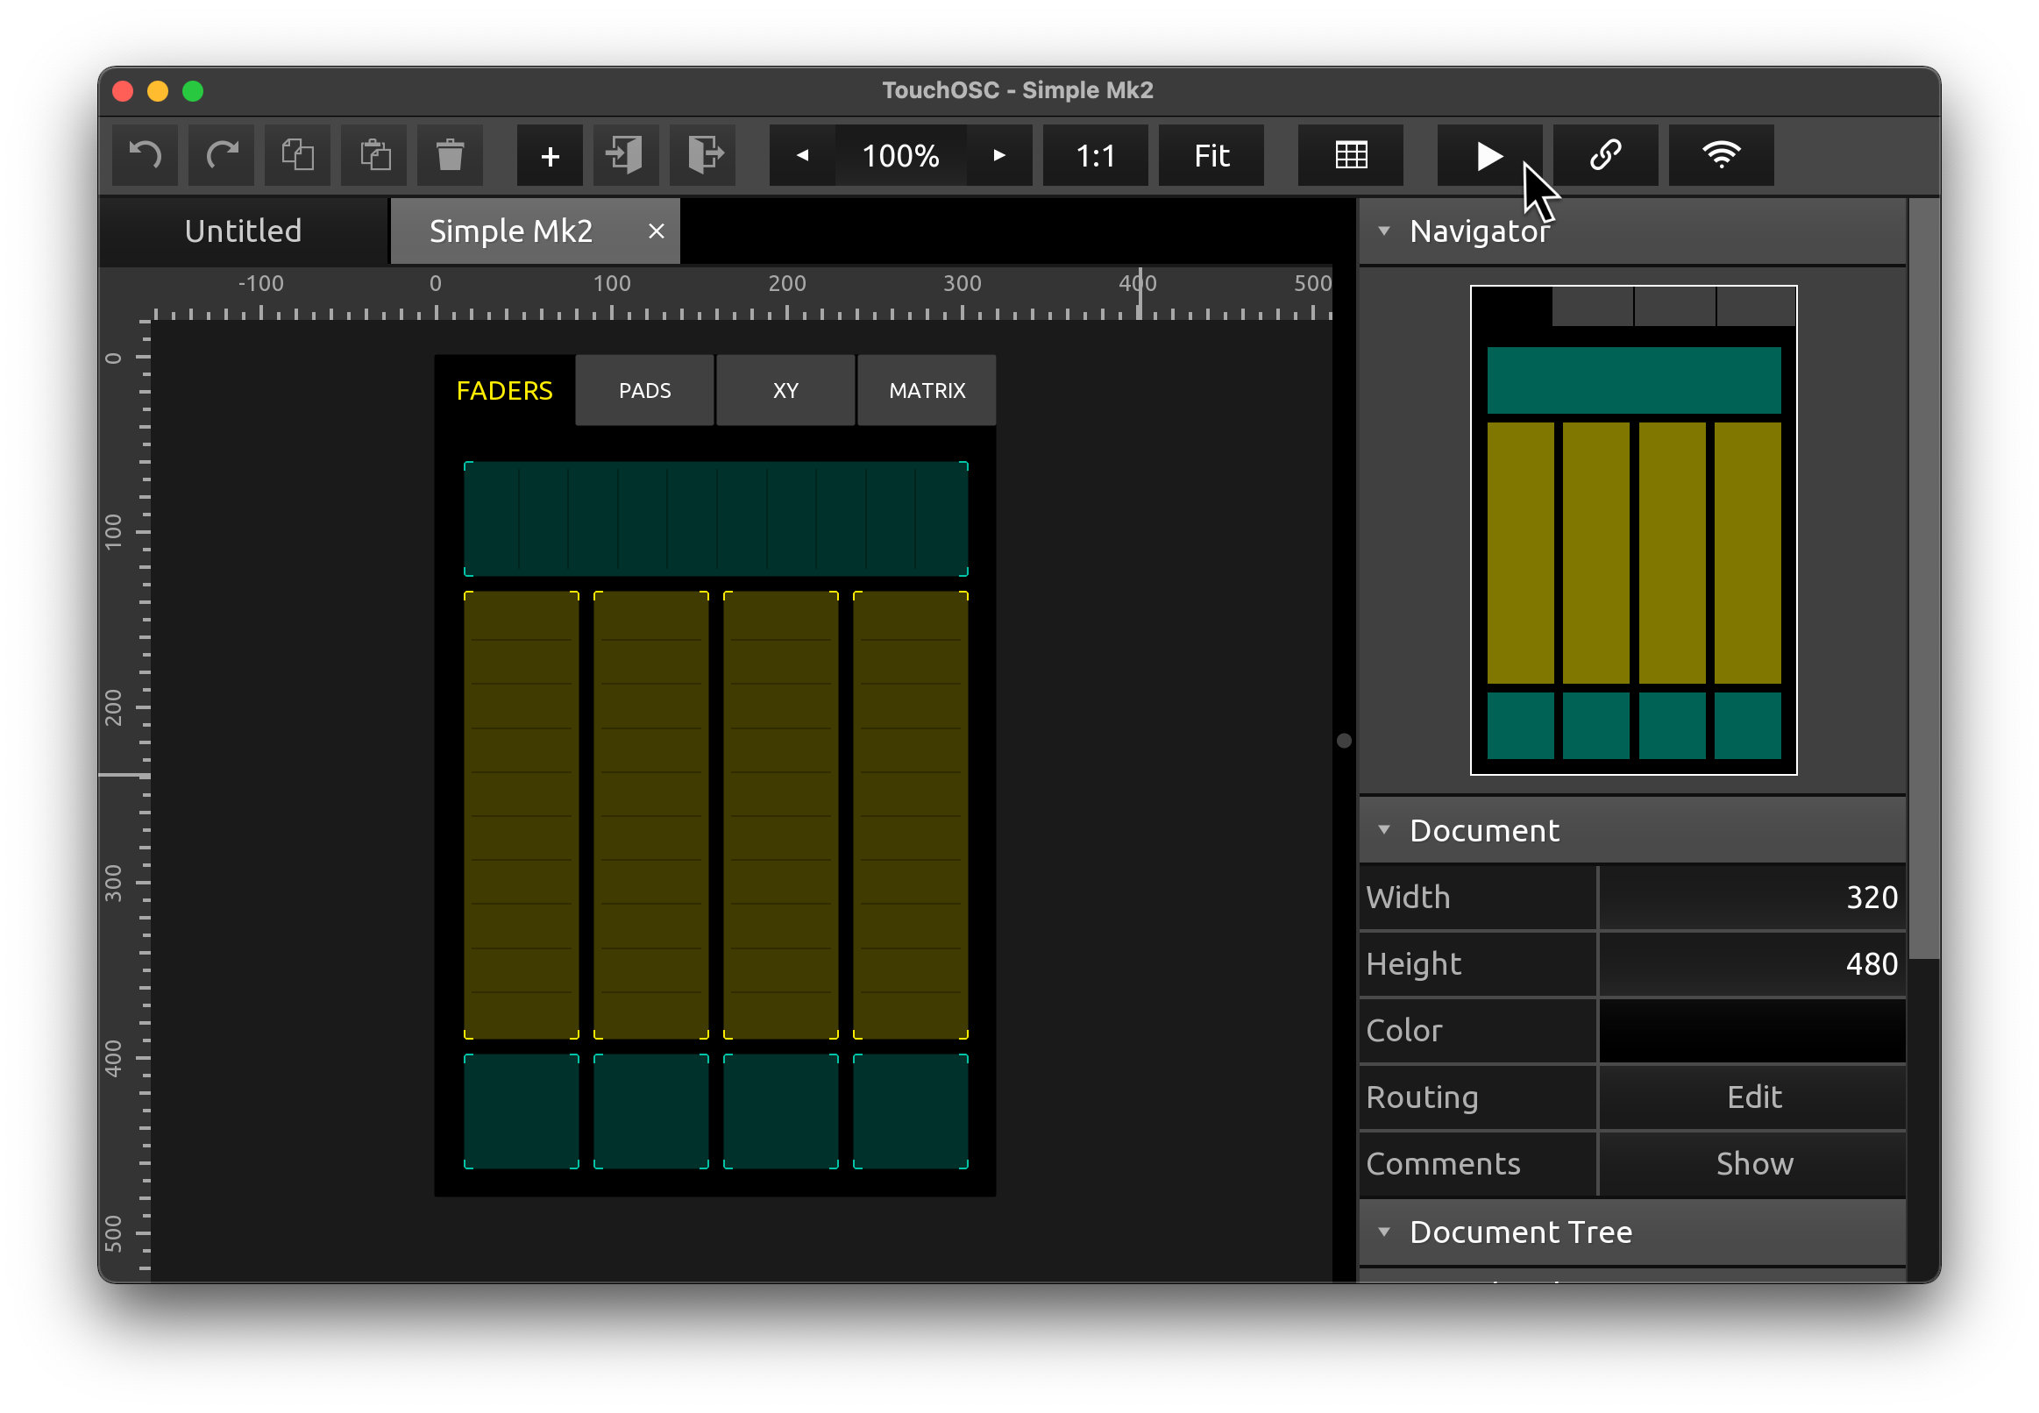Image resolution: width=2039 pixels, height=1413 pixels.
Task: Collapse the Navigator panel
Action: pyautogui.click(x=1384, y=231)
